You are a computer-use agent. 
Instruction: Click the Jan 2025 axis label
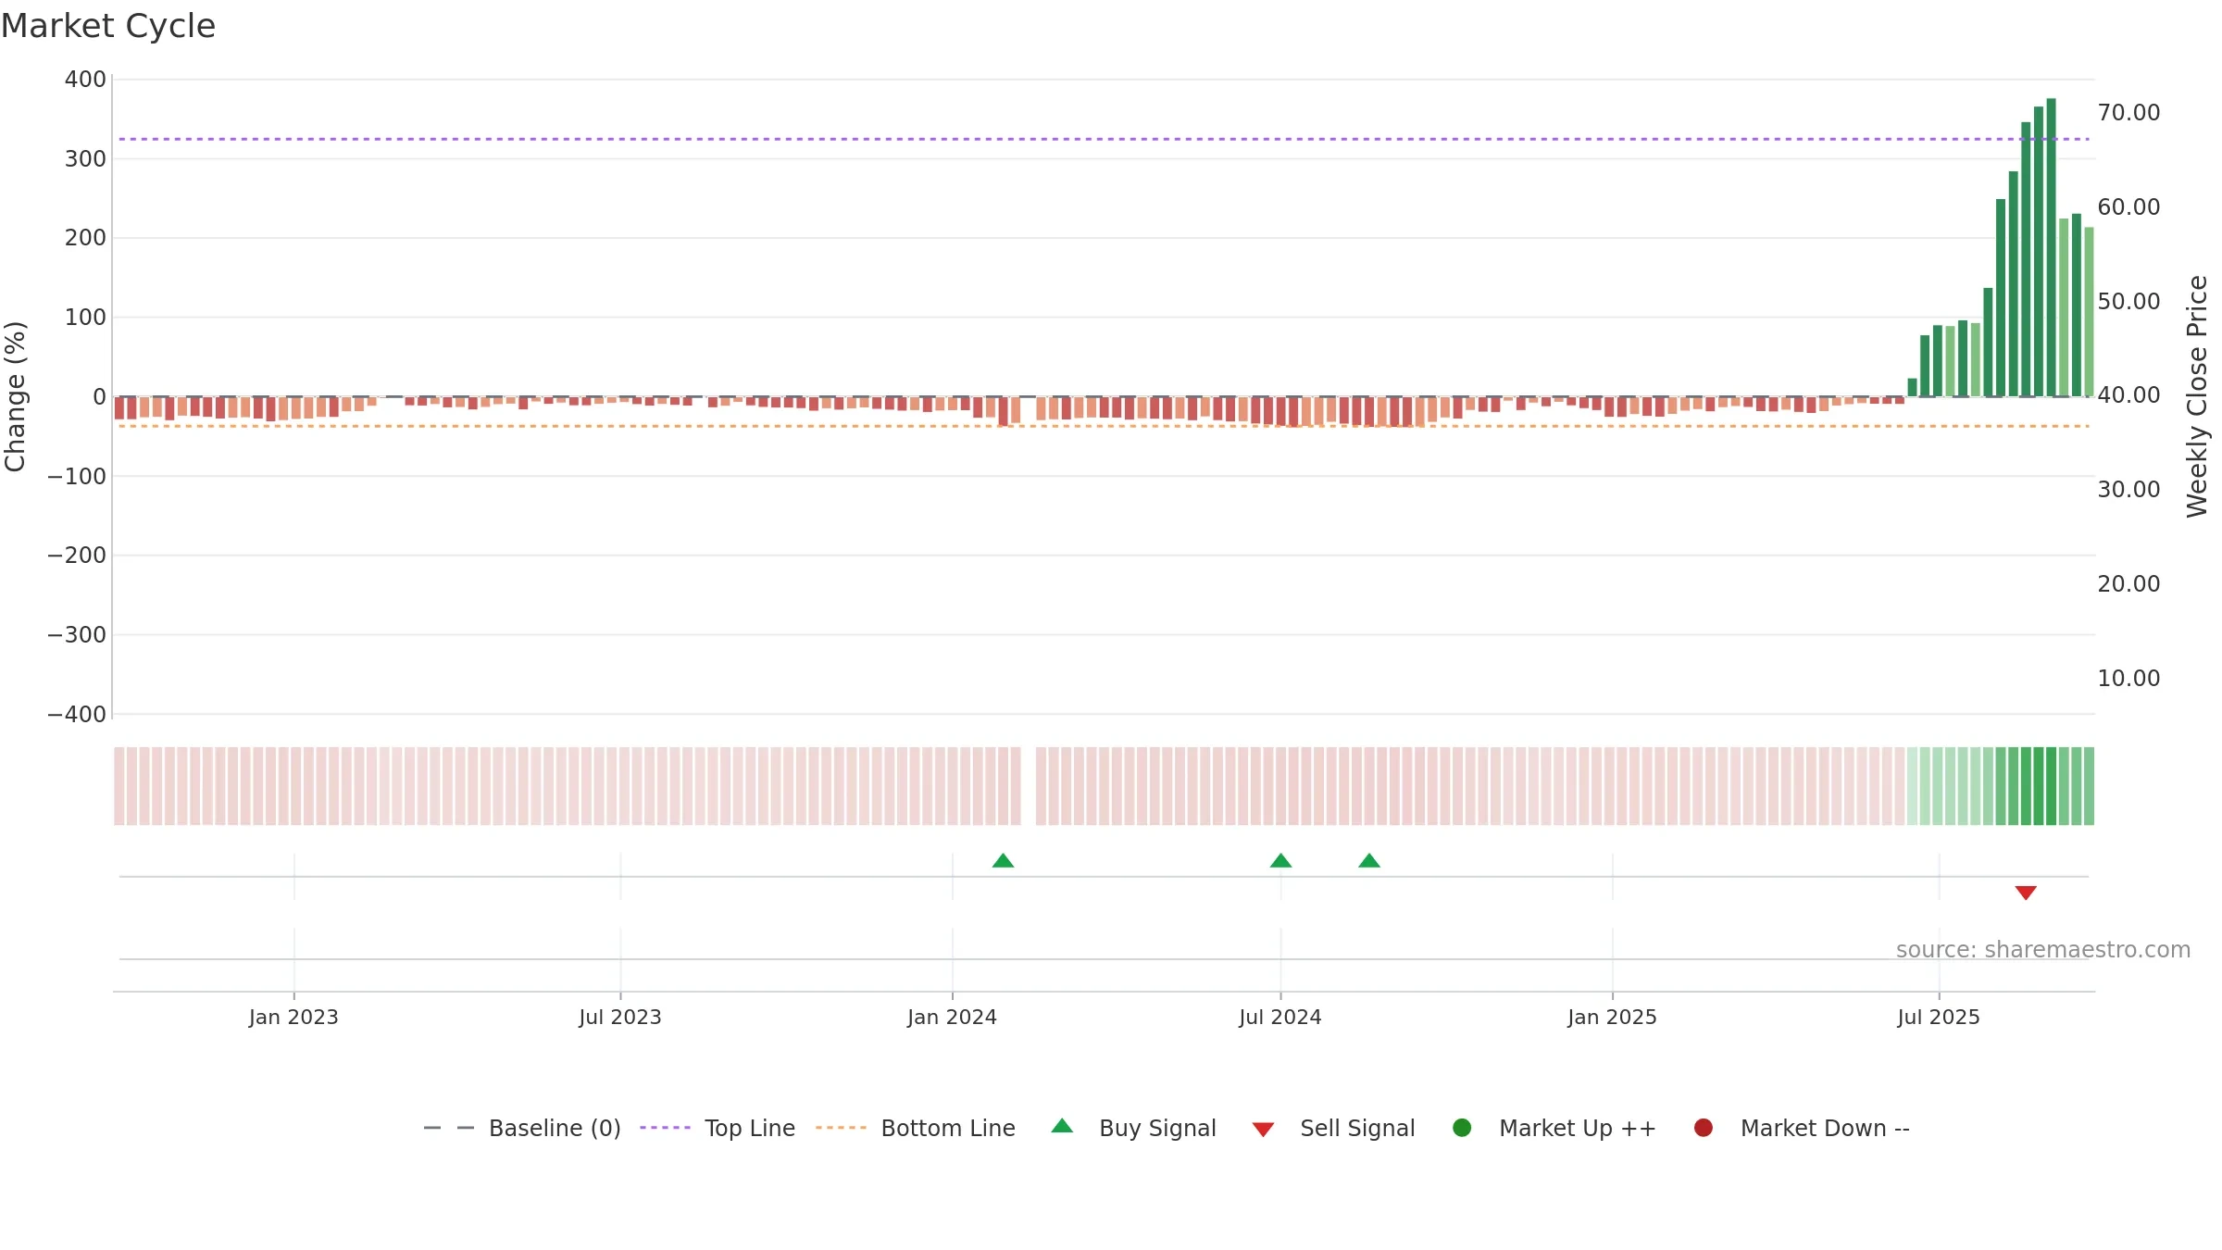click(x=1612, y=1018)
